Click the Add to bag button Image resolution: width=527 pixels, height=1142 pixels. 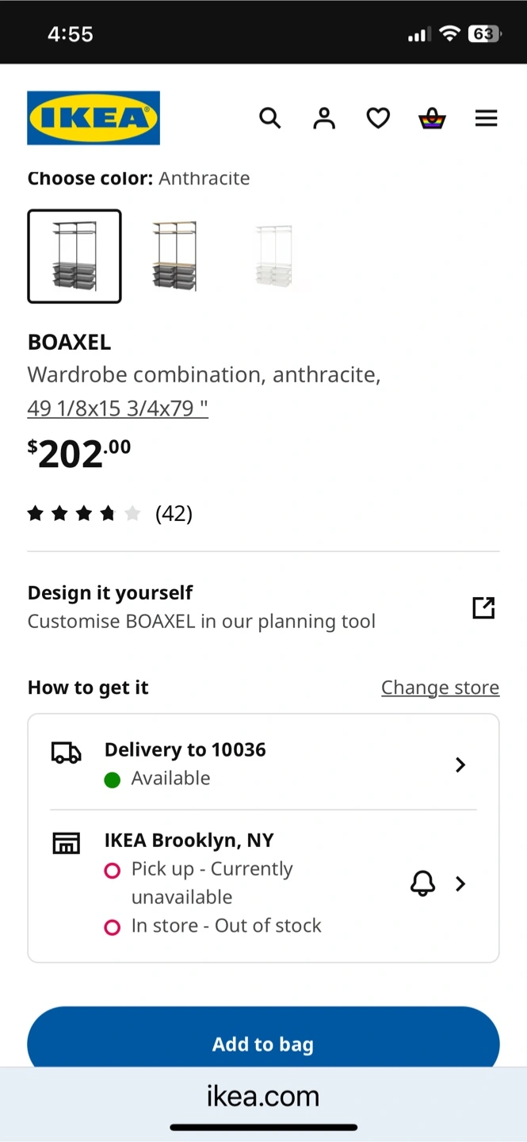263,1037
